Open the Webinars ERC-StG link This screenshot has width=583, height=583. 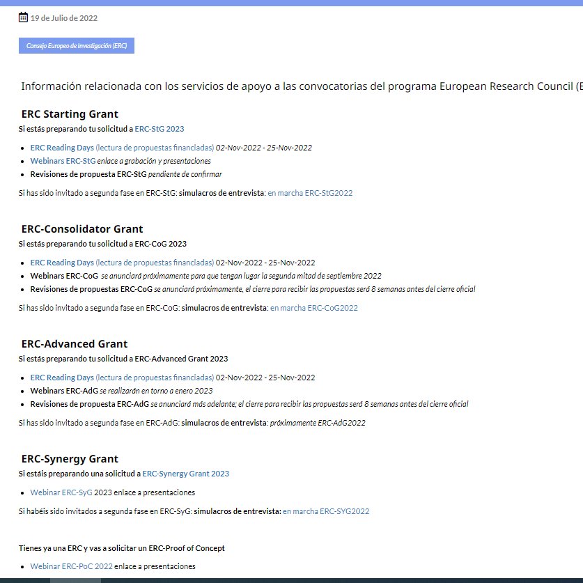tap(63, 161)
